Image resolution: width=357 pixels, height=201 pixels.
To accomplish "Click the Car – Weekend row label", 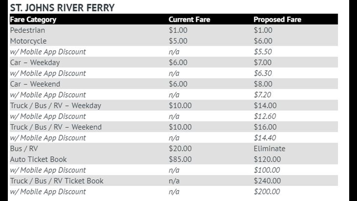I will (35, 84).
